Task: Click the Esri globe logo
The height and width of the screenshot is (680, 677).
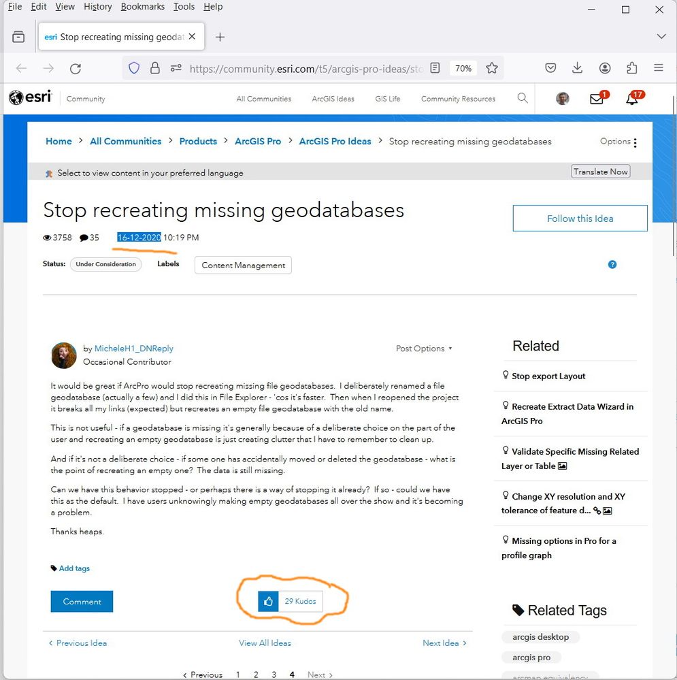Action: pos(31,97)
